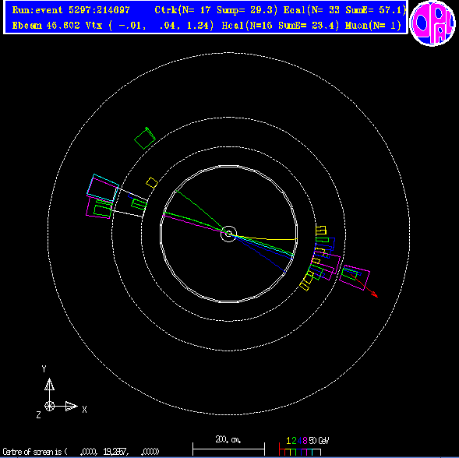Image resolution: width=459 pixels, height=458 pixels.
Task: Click the red muon arrow tip
Action: click(376, 295)
